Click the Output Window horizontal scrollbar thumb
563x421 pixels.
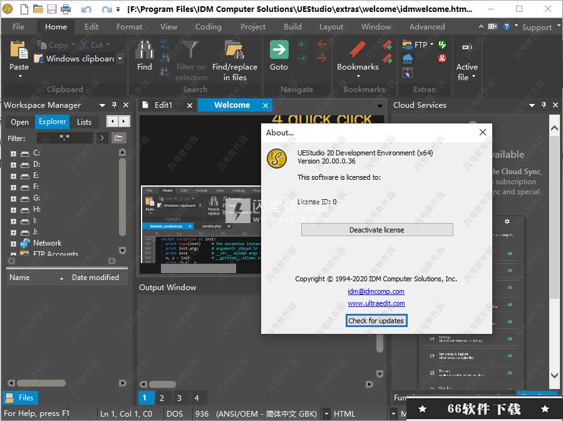(x=162, y=385)
